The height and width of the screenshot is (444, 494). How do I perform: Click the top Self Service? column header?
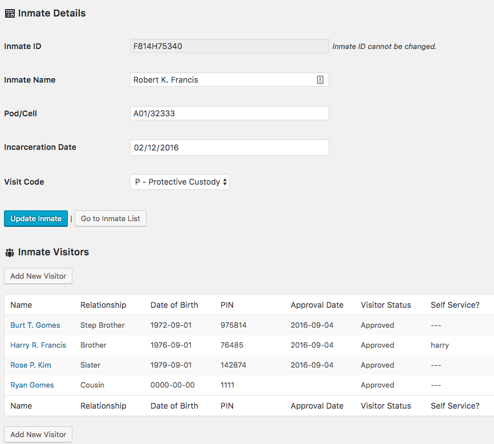[455, 305]
